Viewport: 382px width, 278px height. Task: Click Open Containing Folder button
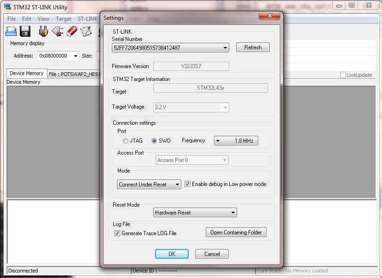(x=236, y=232)
